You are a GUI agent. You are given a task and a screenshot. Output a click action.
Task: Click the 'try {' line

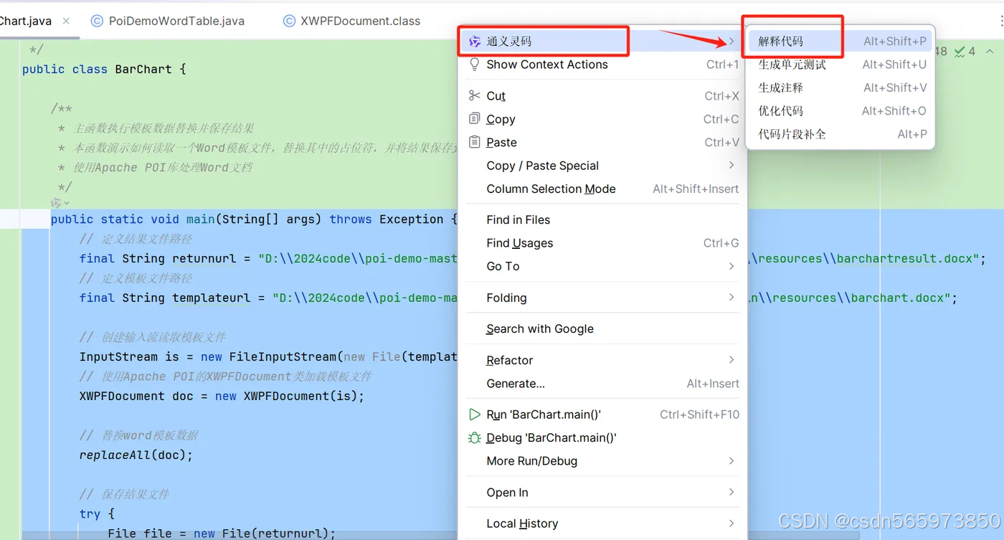point(97,513)
